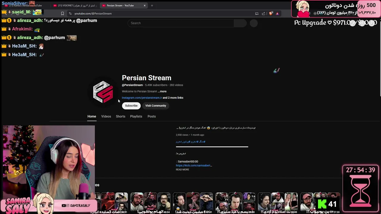Select the Persian Stream - YouTube browser tab
The height and width of the screenshot is (214, 381).
[x=124, y=5]
